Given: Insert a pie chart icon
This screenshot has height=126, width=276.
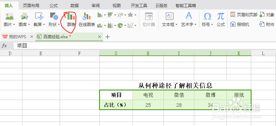Looking at the screenshot, I should tap(120, 25).
